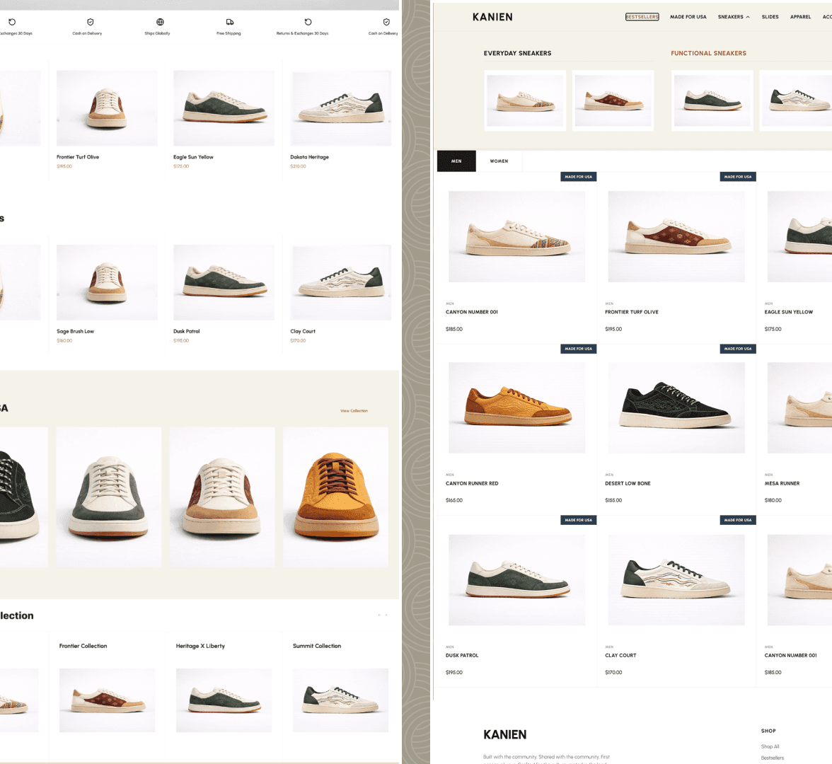The height and width of the screenshot is (764, 832).
Task: Click the View Collection link
Action: [354, 410]
